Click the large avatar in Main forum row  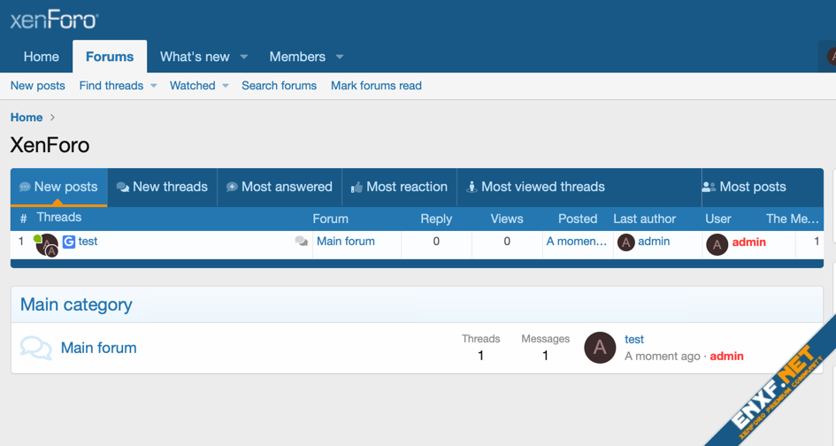(600, 348)
